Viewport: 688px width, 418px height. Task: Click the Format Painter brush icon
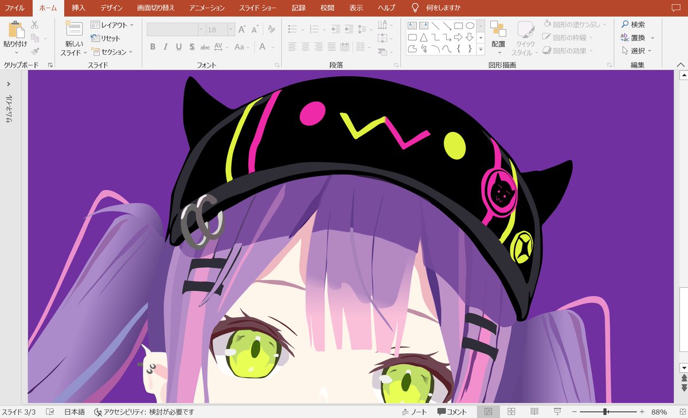pos(35,51)
